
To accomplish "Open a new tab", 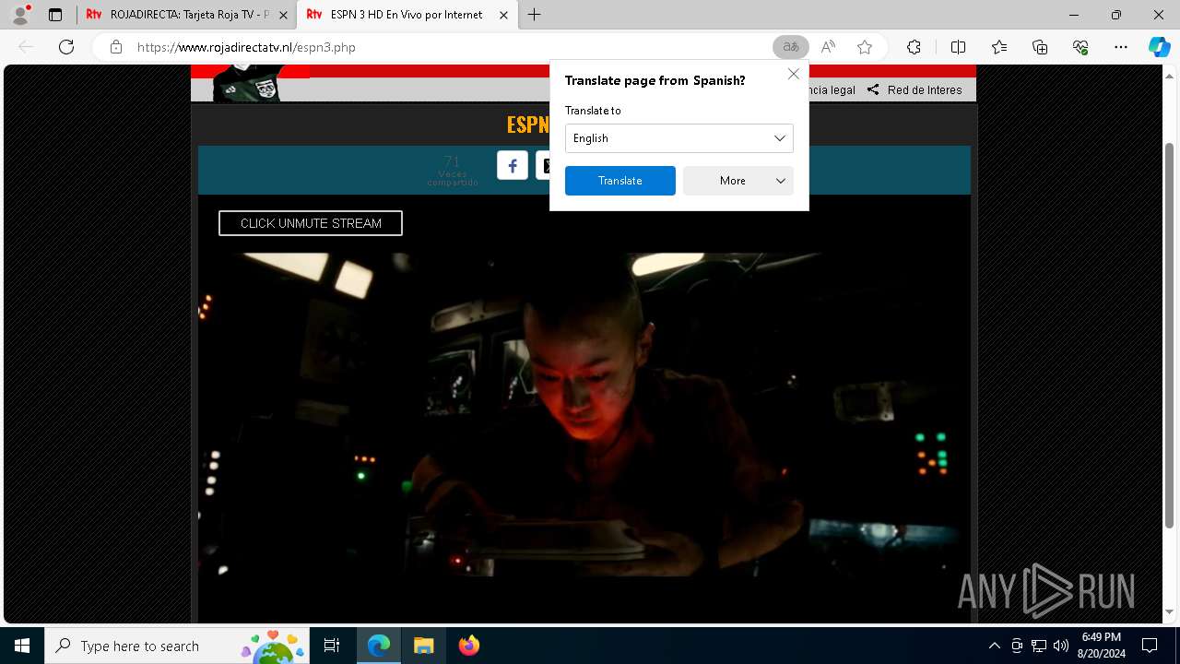I will click(x=534, y=15).
